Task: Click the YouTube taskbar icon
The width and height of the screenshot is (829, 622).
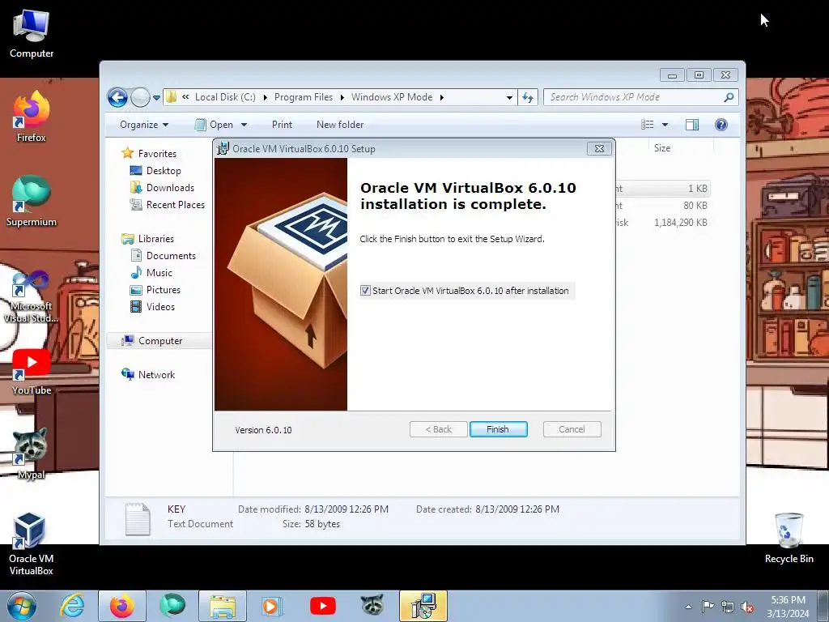Action: click(323, 606)
